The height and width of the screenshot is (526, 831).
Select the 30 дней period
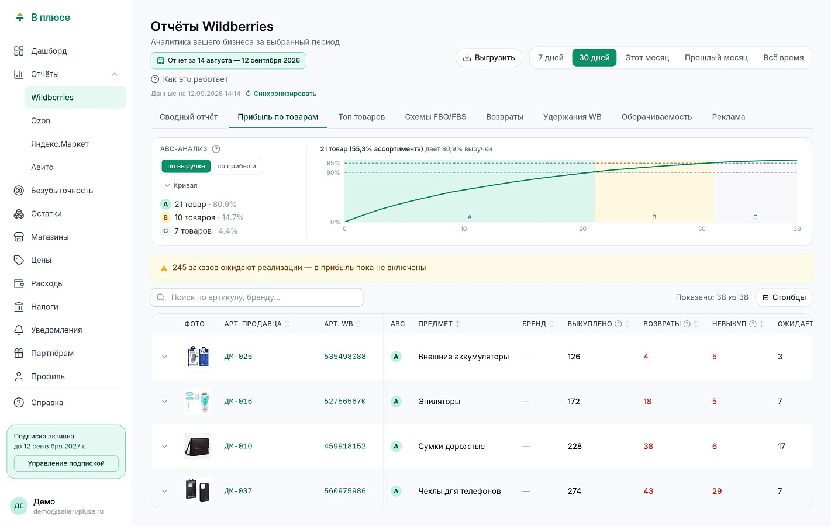point(594,58)
